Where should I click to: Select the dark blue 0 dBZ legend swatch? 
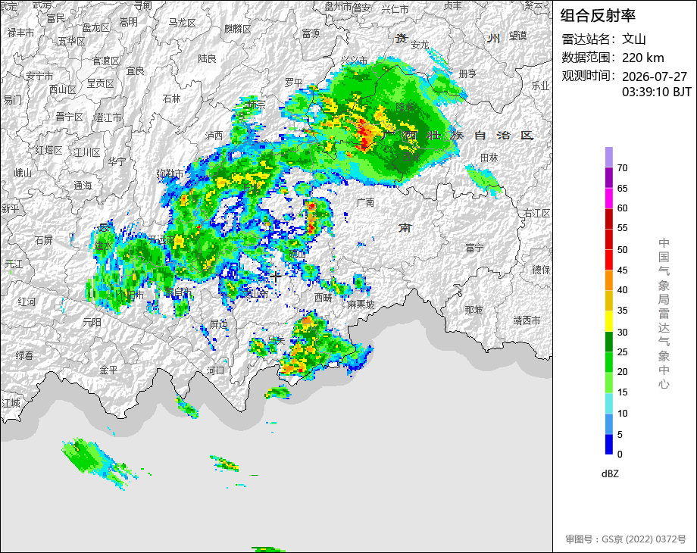(609, 444)
